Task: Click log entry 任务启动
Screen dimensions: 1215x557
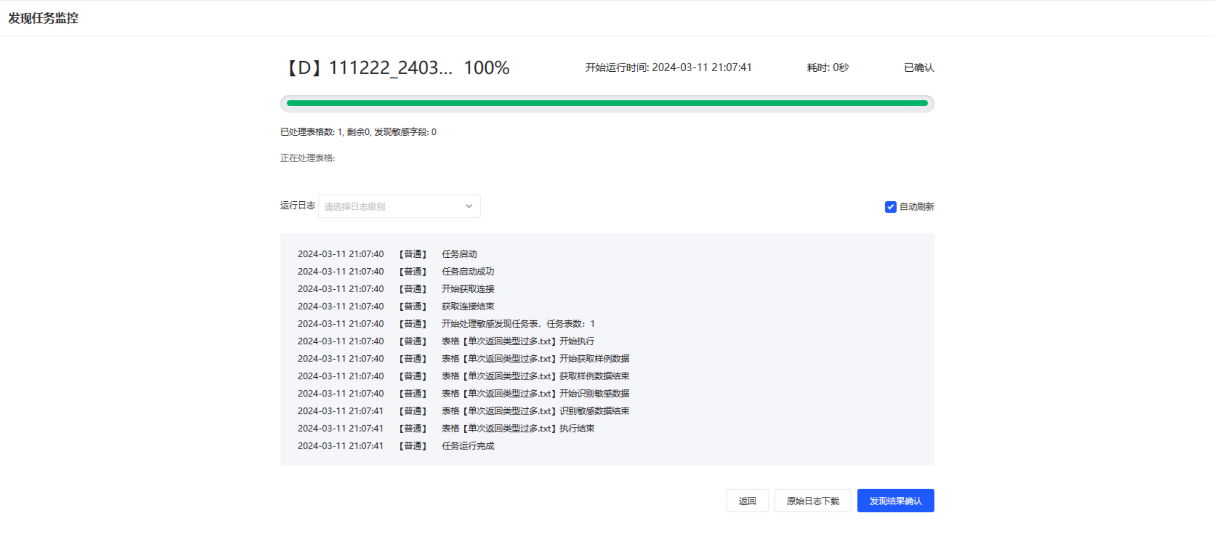Action: click(459, 254)
